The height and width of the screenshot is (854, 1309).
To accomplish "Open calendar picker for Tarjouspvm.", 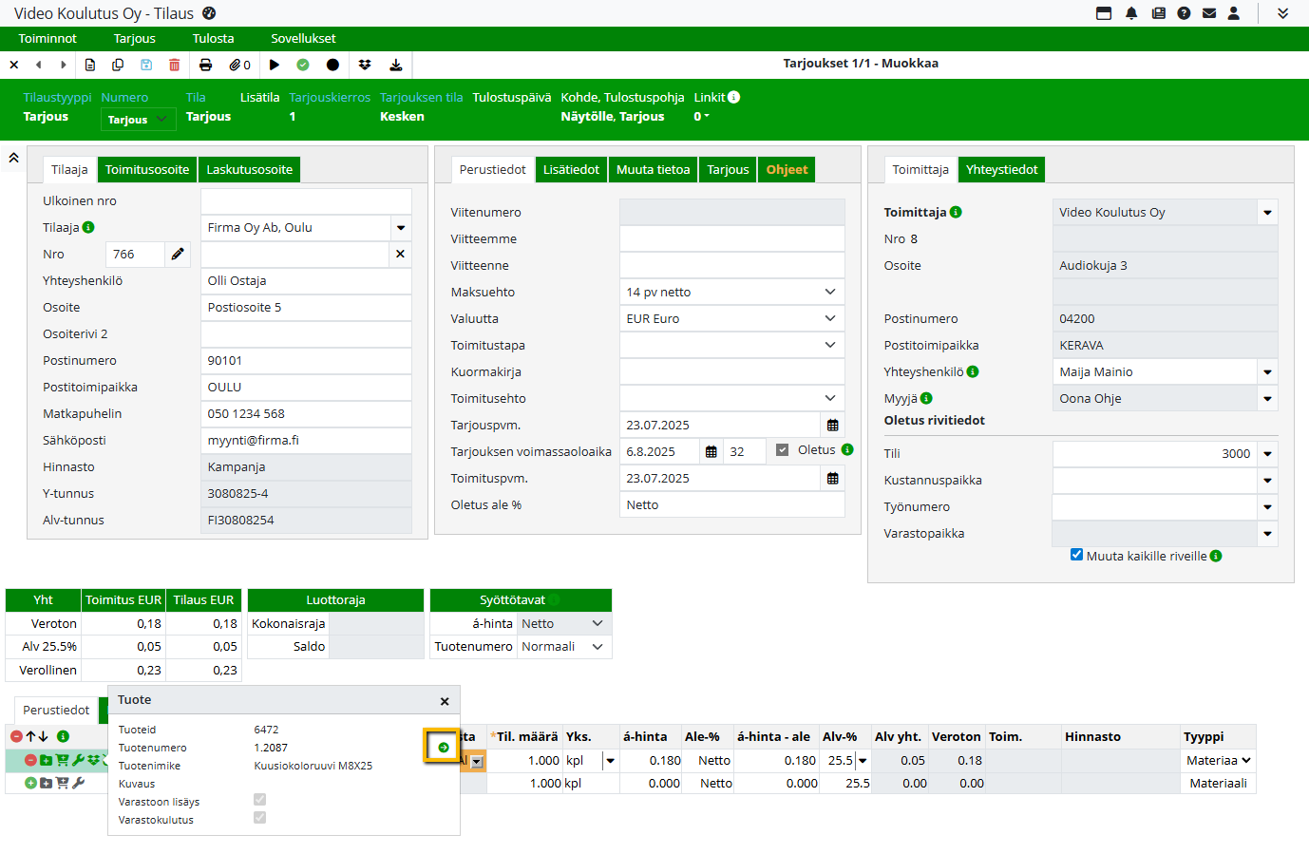I will pyautogui.click(x=832, y=426).
